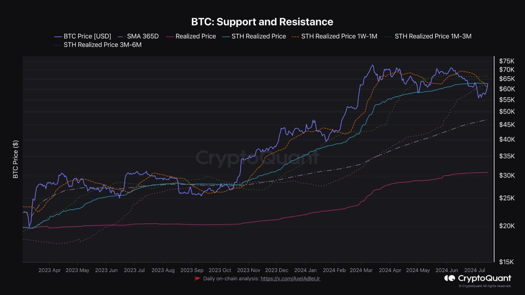Click the red flag icon in footer
Viewport: 525px width, 295px height.
pos(197,279)
